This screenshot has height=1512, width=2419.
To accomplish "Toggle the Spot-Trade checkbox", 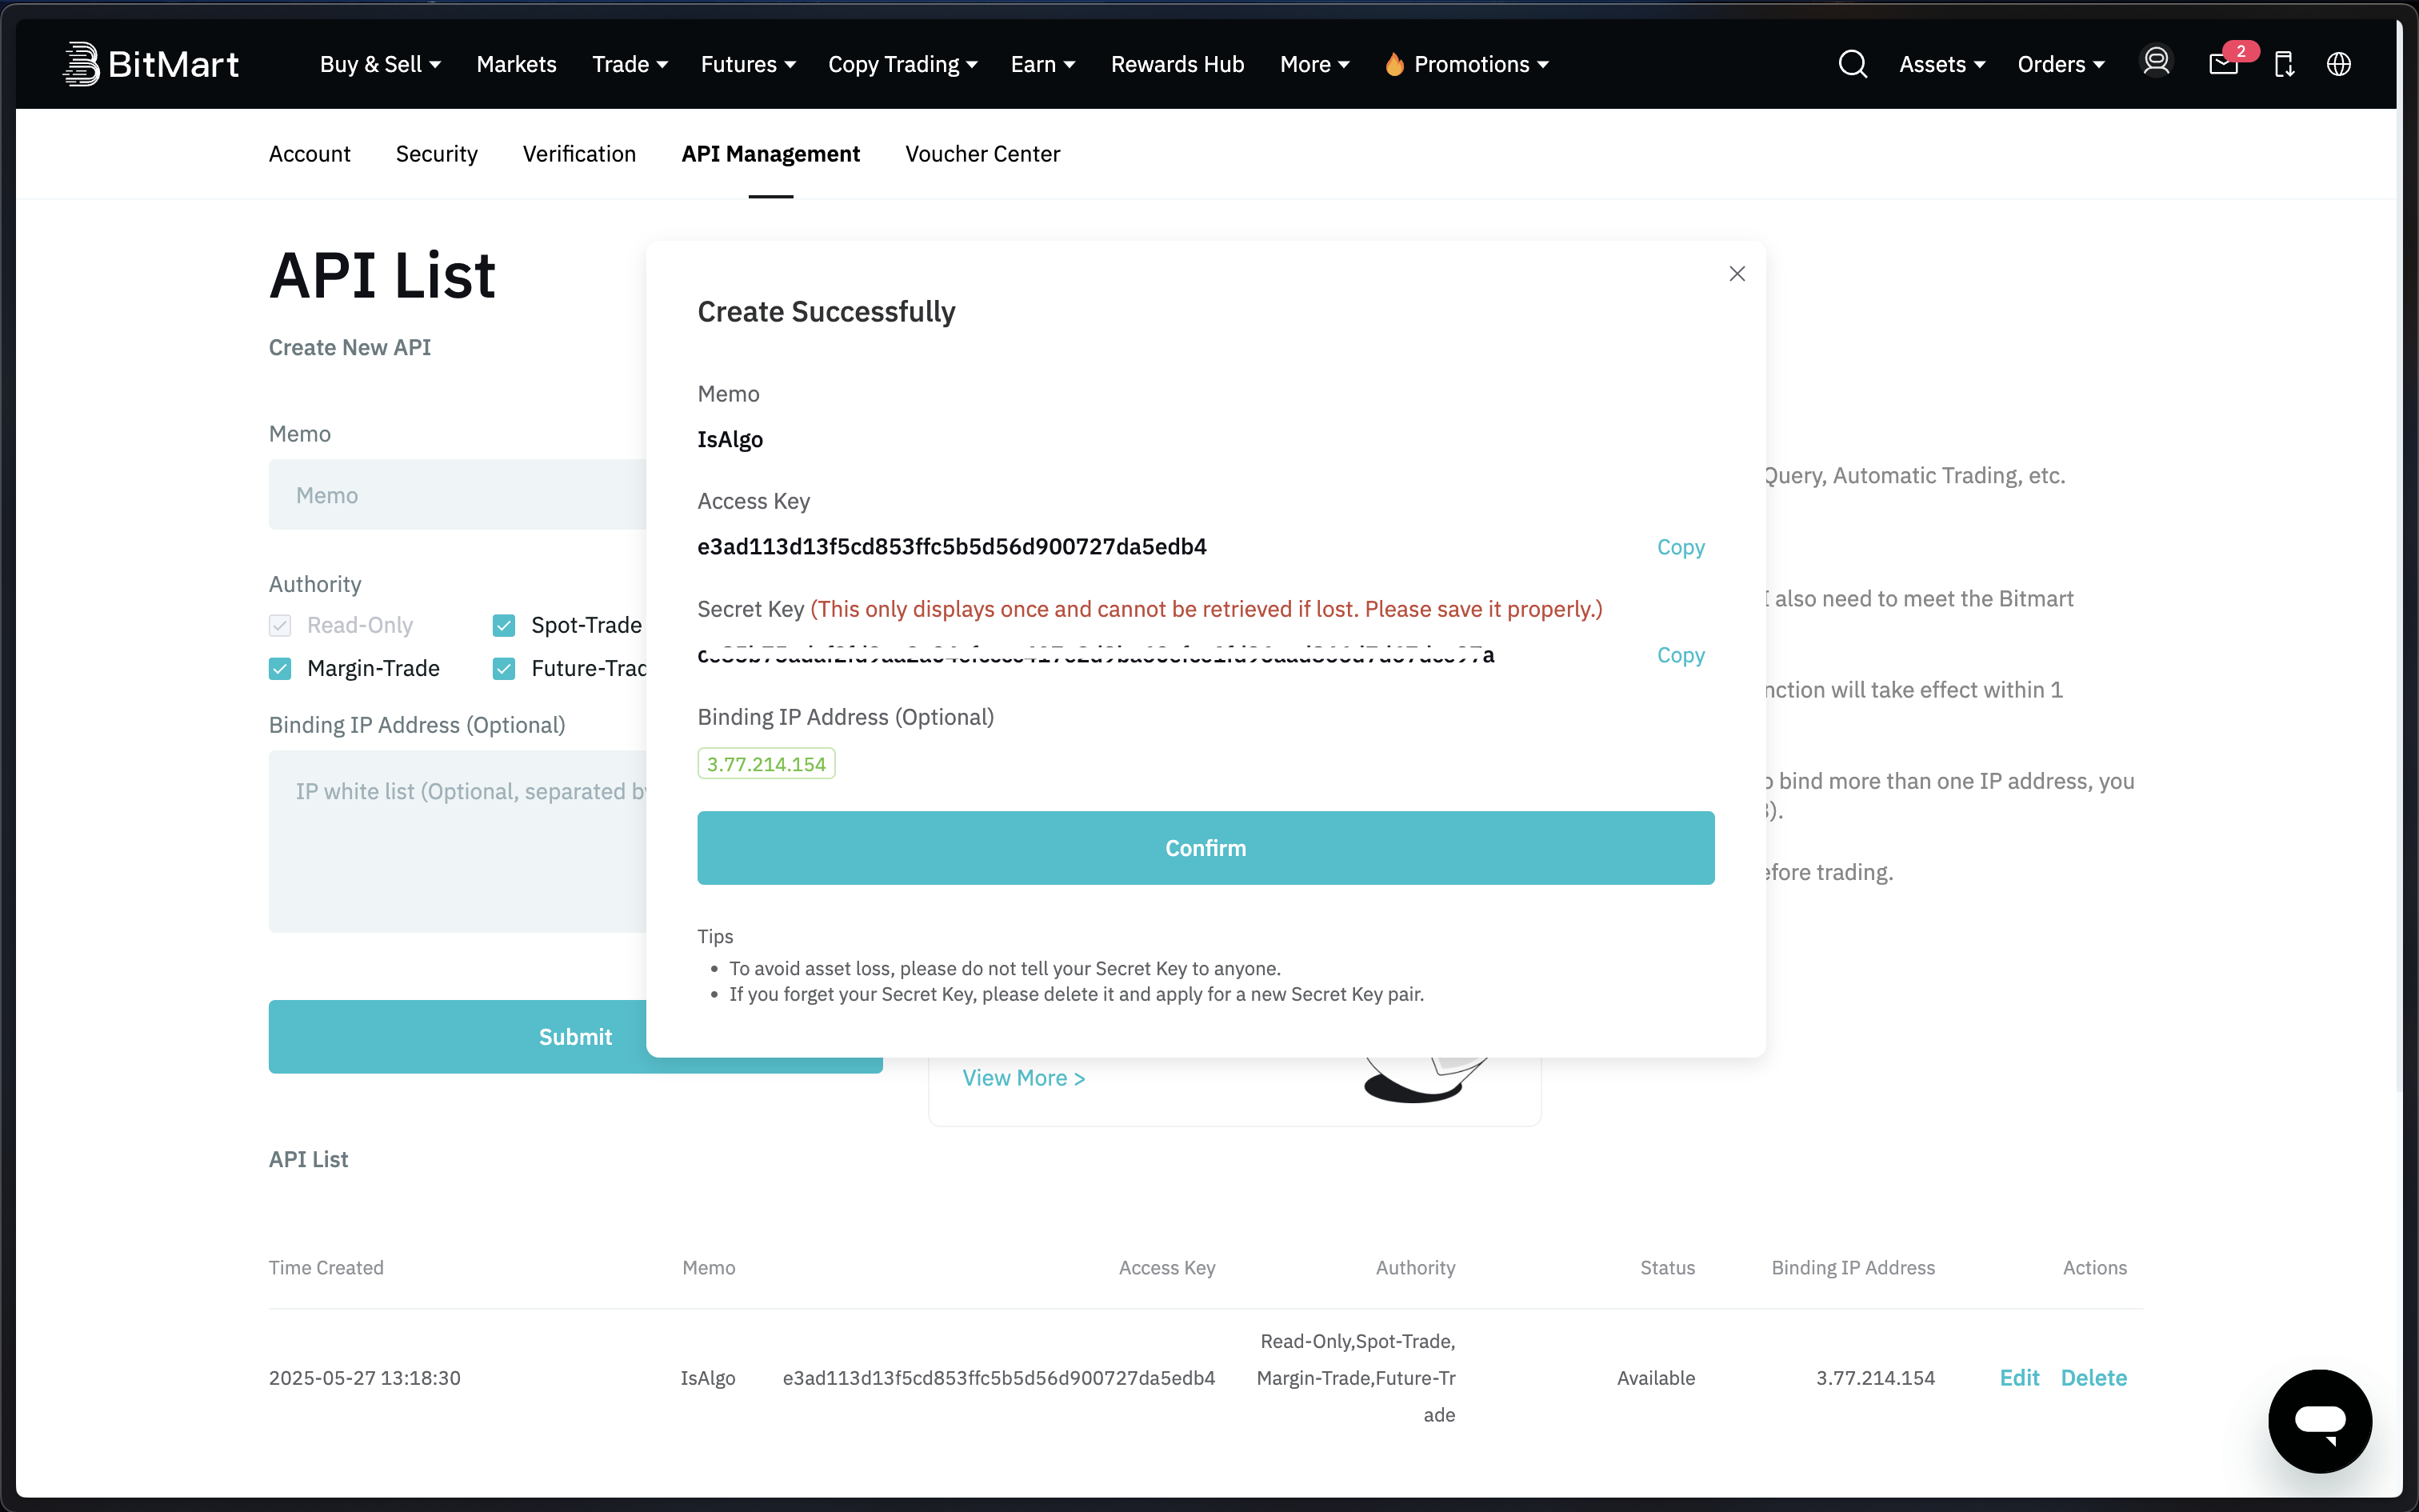I will point(504,625).
